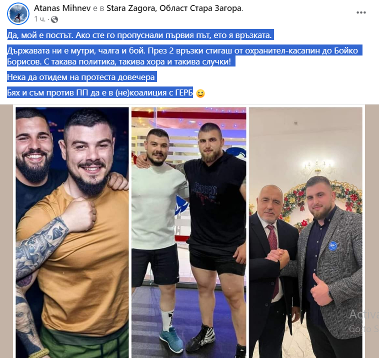Open the handshake photo with suit
This screenshot has width=379, height=358.
click(x=305, y=232)
